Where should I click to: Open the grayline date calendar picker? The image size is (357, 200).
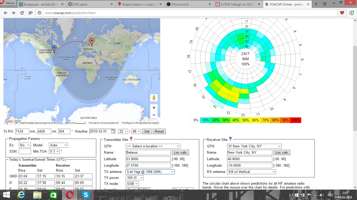(113, 131)
